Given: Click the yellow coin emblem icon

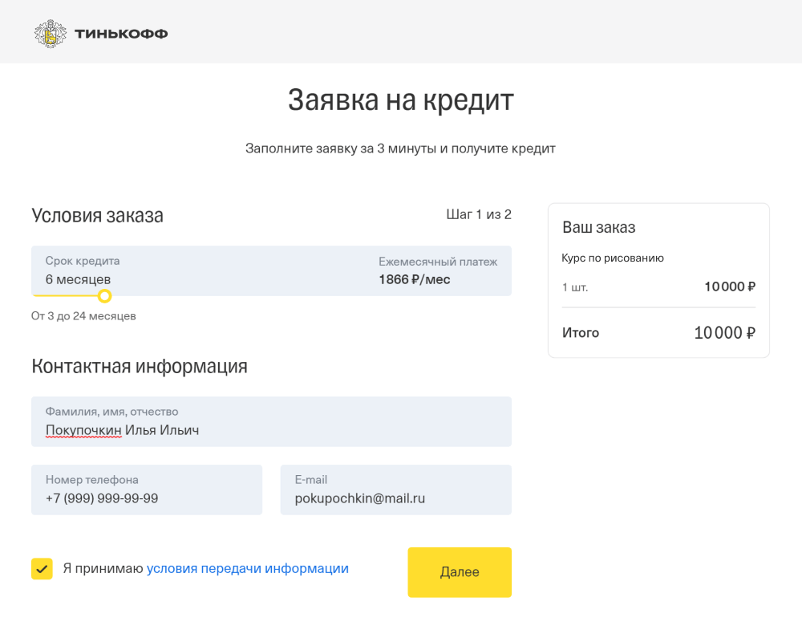Looking at the screenshot, I should pos(51,33).
